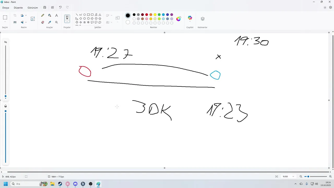Click the background removal icon
Viewport: 334px width, 188px height.
pos(15,22)
